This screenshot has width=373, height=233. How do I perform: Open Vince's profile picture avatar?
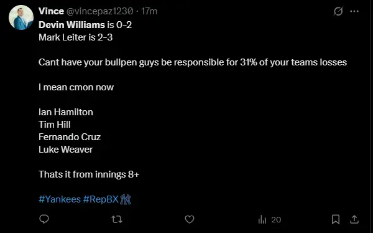pos(21,17)
